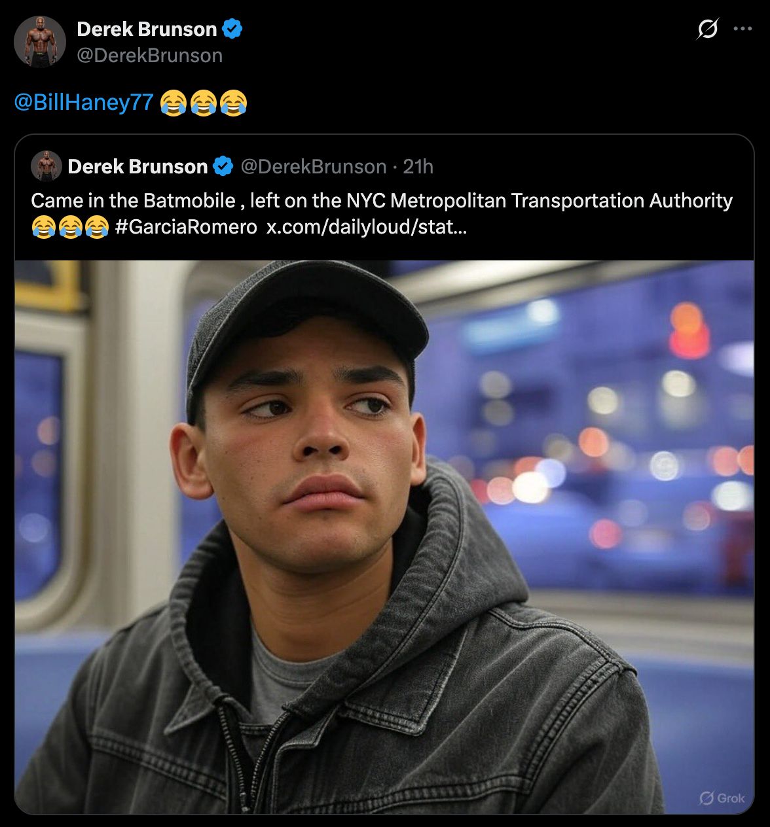Click the quoted post text about Batmobile
The height and width of the screenshot is (827, 770).
pyautogui.click(x=382, y=213)
